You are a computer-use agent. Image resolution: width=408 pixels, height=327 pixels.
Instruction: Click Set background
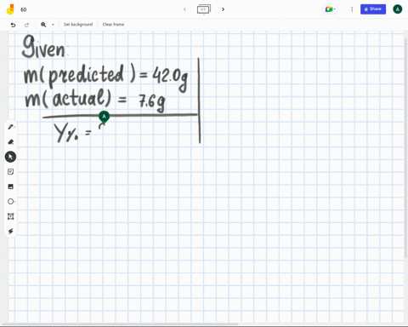[x=78, y=25]
